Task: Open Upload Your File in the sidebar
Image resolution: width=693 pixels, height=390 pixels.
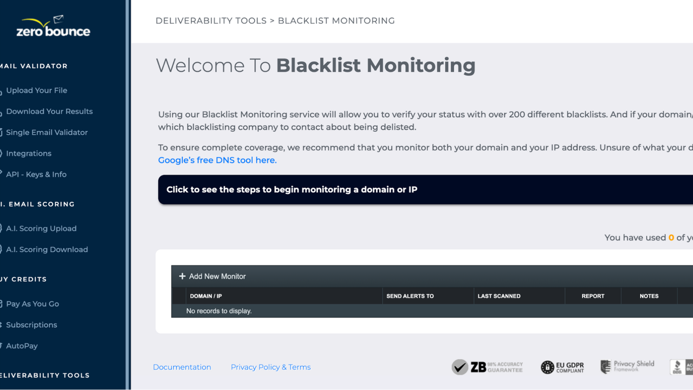Action: 36,90
